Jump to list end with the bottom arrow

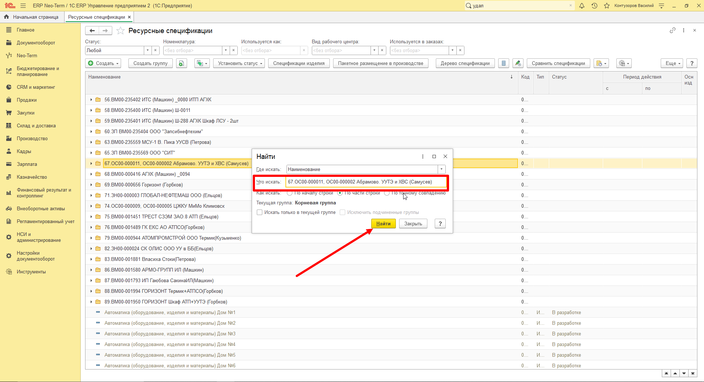tap(693, 374)
